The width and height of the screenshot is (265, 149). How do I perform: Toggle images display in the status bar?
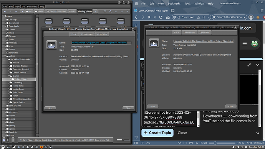point(191,143)
